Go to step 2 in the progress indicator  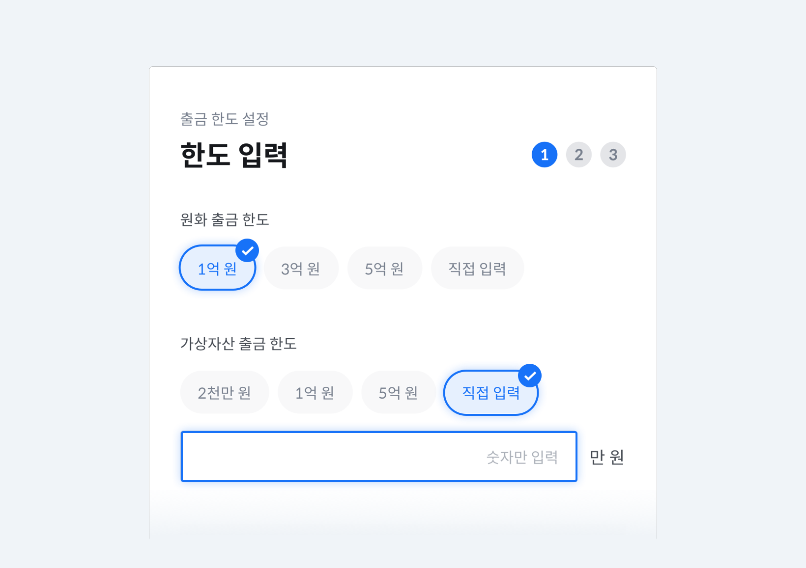tap(578, 155)
